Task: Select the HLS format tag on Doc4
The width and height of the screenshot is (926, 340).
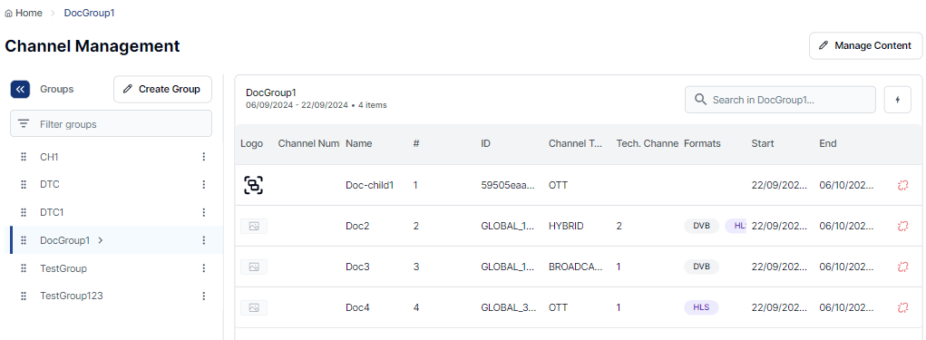Action: [x=701, y=307]
